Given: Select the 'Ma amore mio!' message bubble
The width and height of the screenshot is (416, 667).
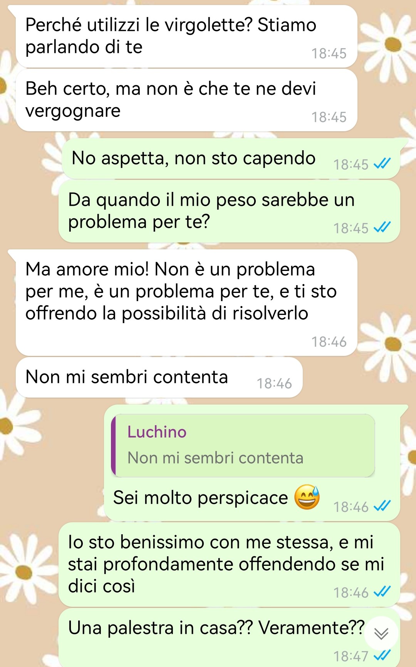Looking at the screenshot, I should [186, 303].
